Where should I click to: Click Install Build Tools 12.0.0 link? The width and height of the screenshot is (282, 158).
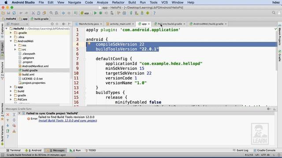tap(68, 121)
